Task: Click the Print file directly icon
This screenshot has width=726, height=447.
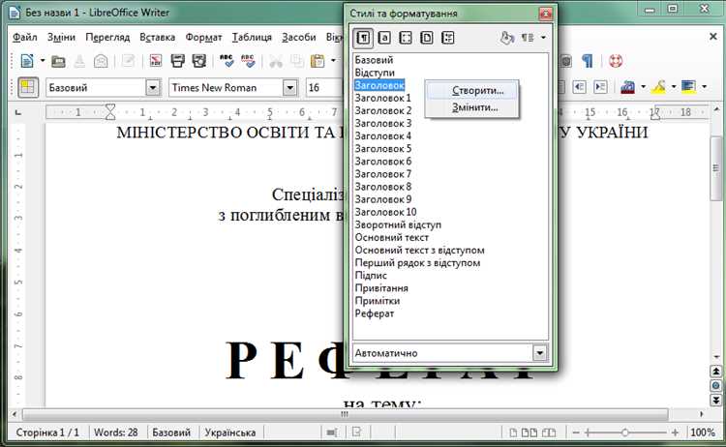Action: pos(177,61)
